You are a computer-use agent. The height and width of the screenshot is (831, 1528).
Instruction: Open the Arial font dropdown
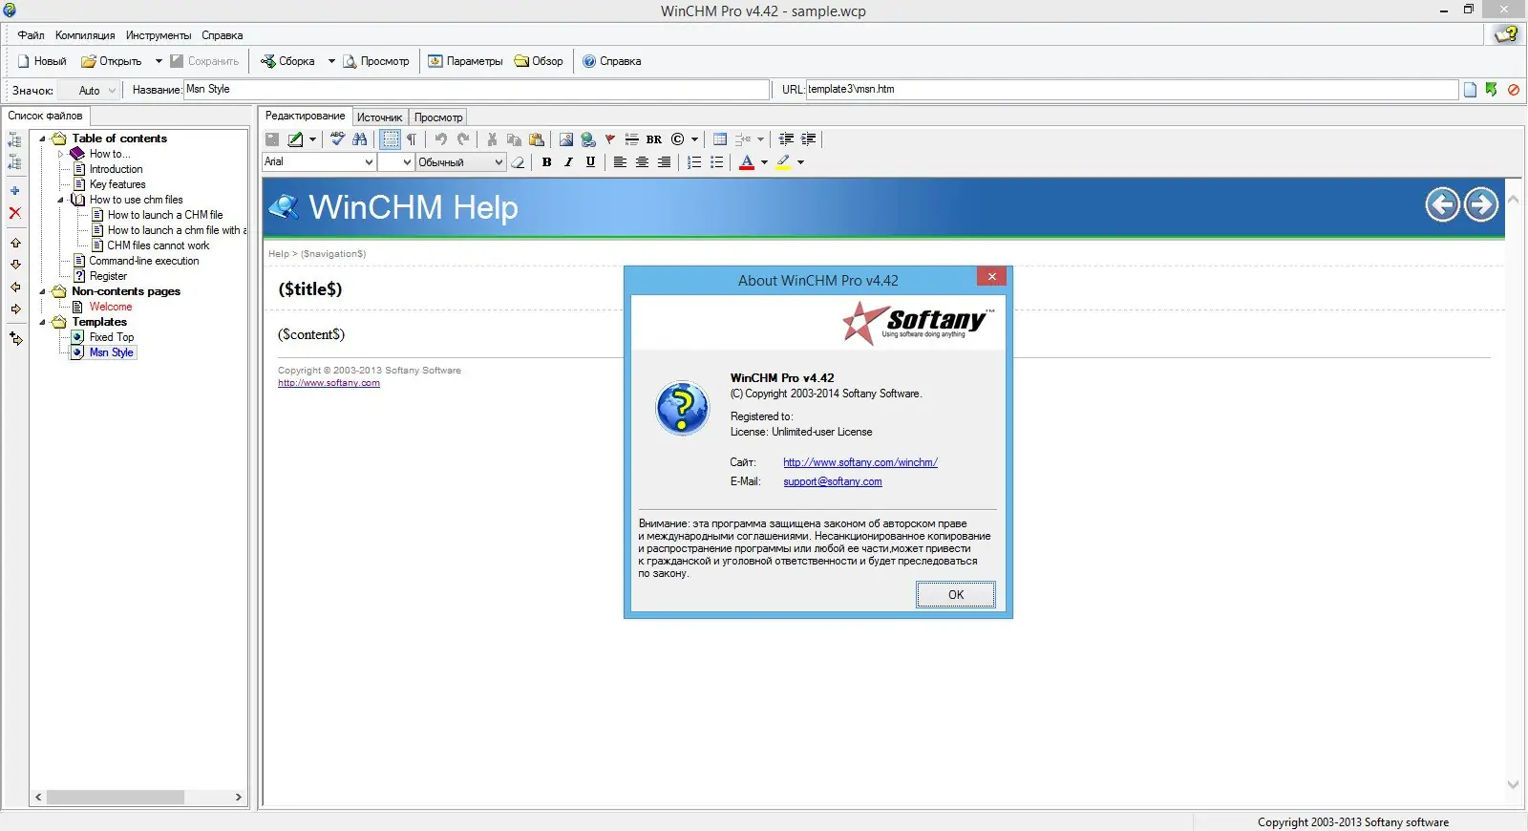coord(369,162)
